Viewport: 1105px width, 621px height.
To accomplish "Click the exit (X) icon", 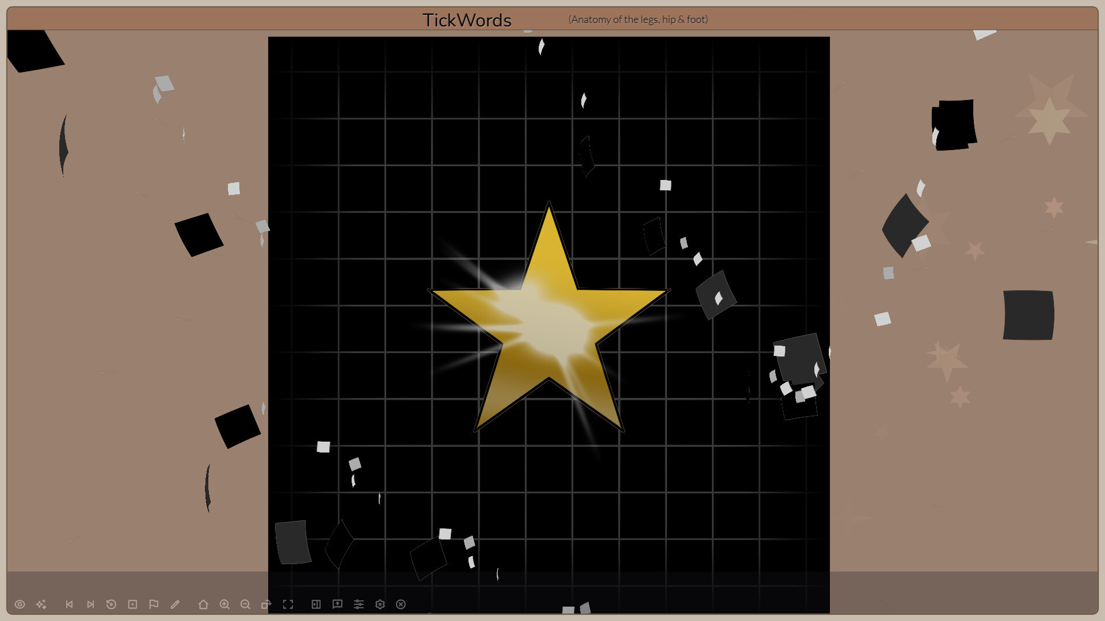I will pyautogui.click(x=401, y=604).
